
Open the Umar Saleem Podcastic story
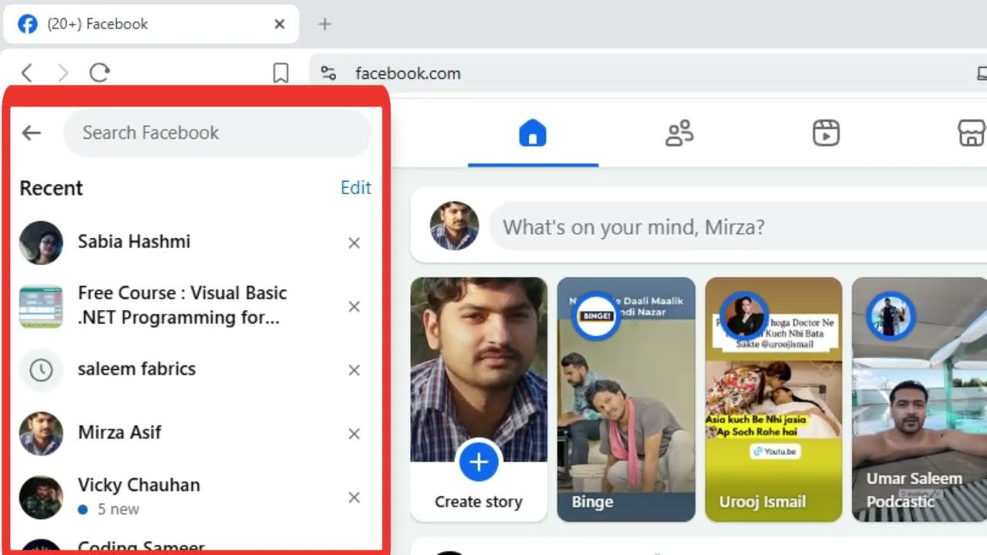[x=919, y=399]
